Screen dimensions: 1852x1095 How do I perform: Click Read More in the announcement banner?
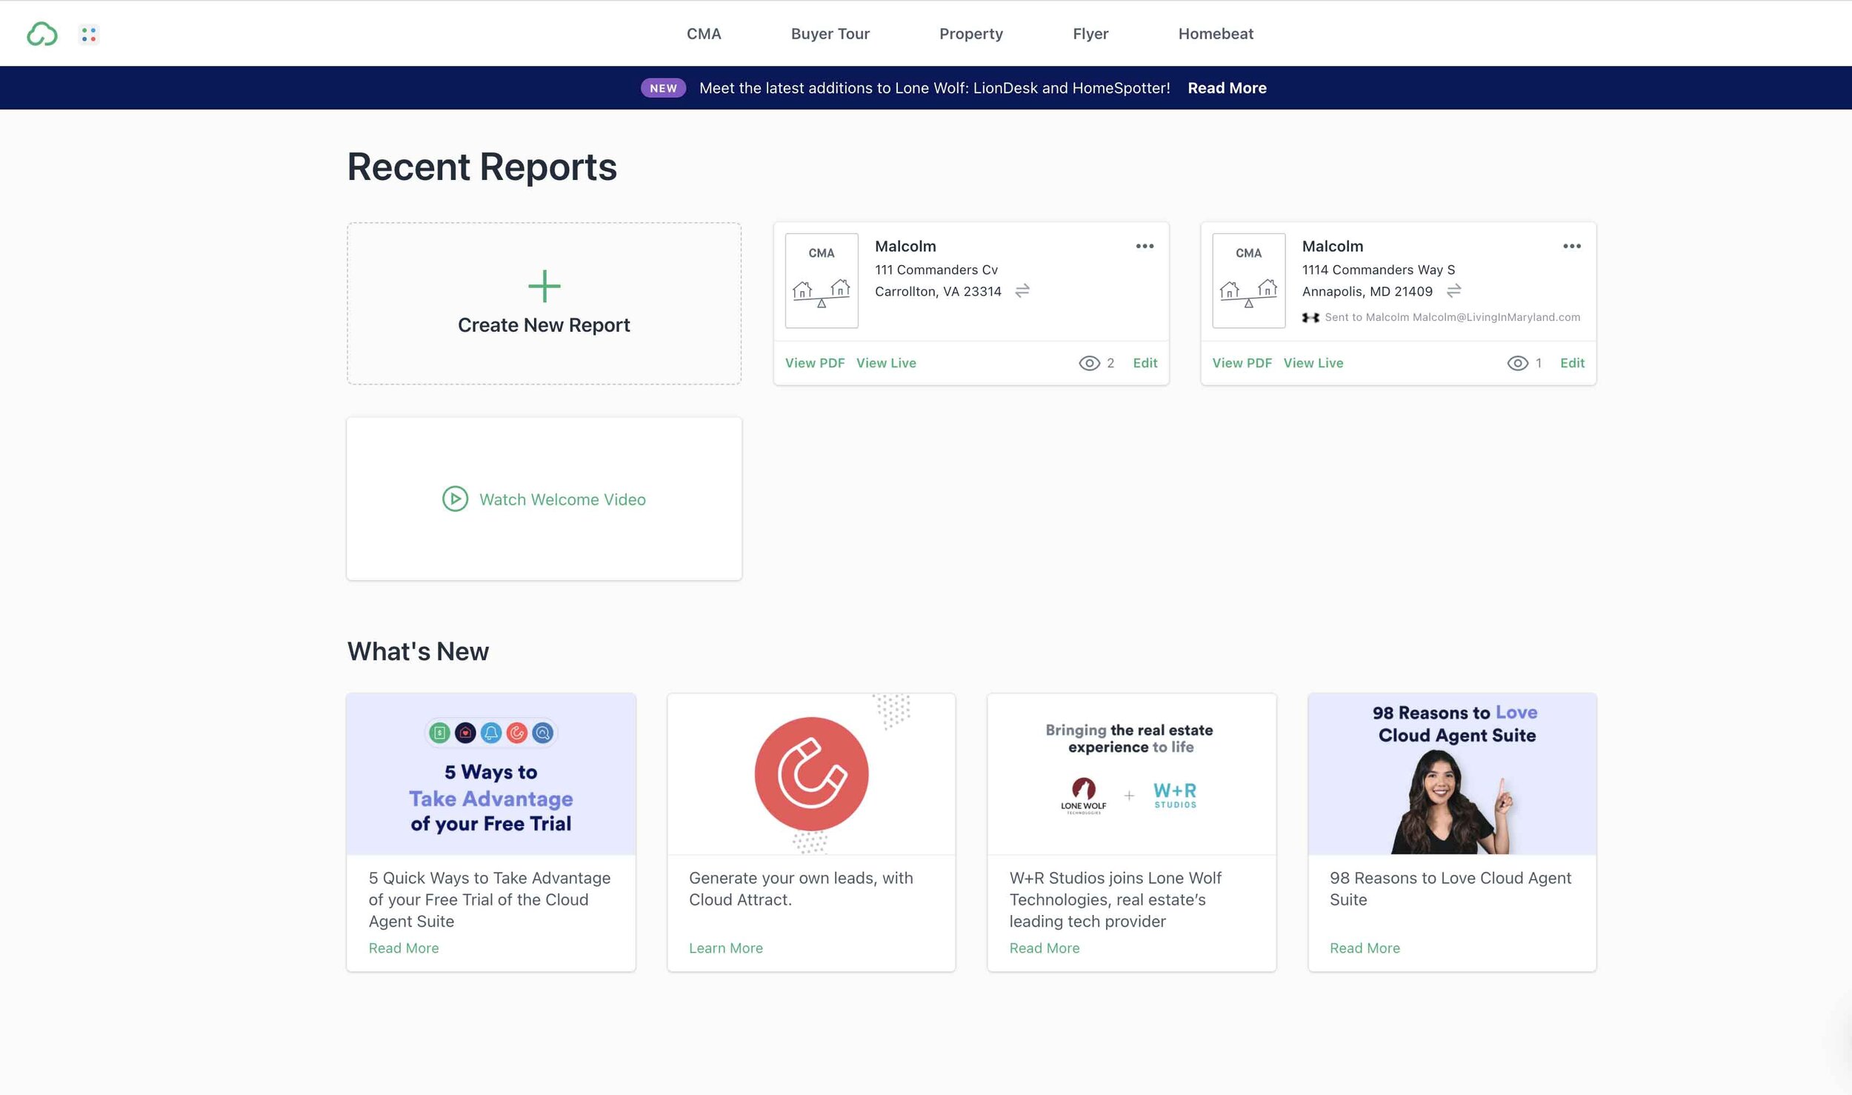(1227, 88)
